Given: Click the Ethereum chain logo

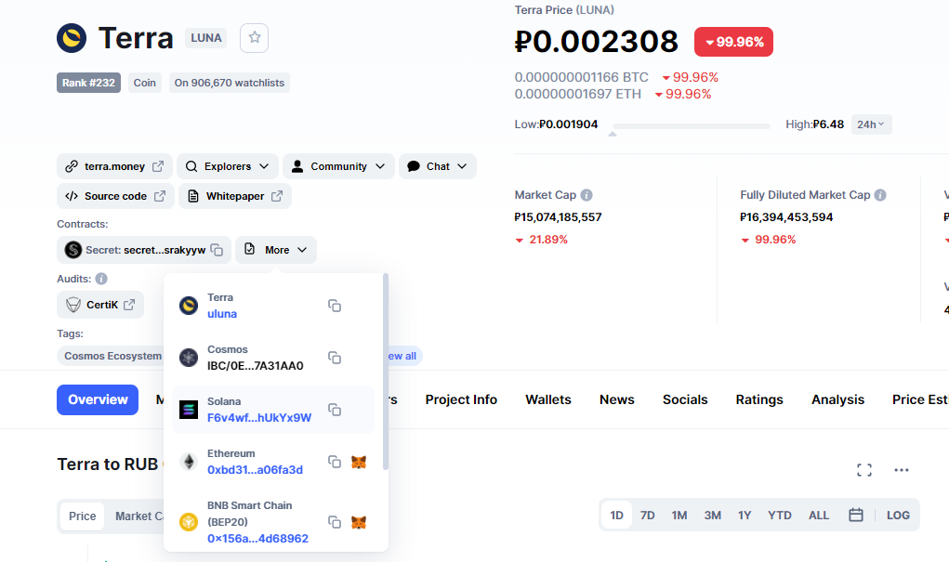Looking at the screenshot, I should coord(189,462).
